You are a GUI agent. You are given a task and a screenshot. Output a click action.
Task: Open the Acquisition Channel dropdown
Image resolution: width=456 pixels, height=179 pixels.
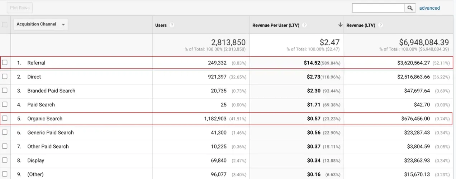(41, 24)
